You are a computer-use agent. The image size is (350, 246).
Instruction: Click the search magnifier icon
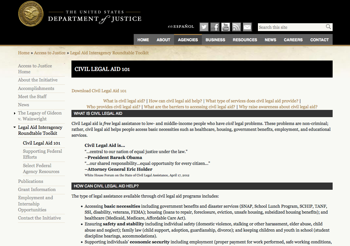pos(328,27)
